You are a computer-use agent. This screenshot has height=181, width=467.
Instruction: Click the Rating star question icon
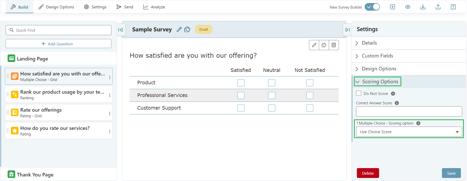[x=15, y=131]
